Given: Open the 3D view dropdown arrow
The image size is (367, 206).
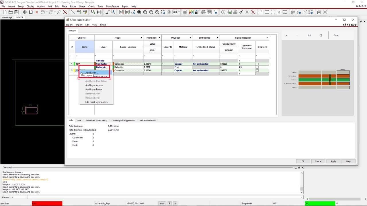Looking at the screenshot, I should [179, 12].
